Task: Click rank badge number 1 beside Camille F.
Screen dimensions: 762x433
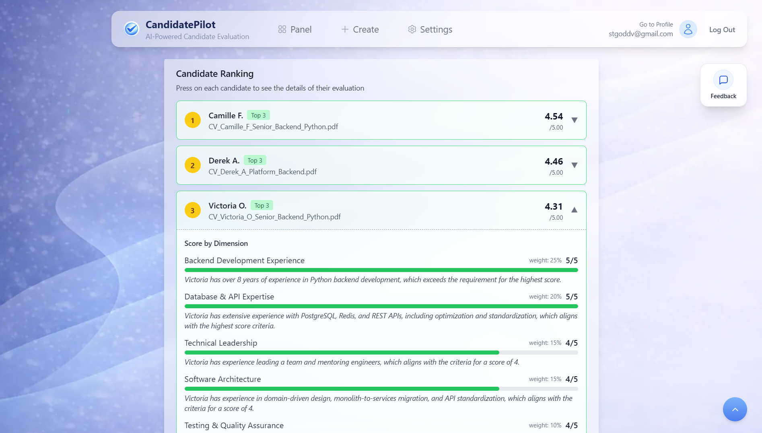Action: point(193,120)
